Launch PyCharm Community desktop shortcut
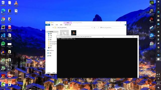Image resolution: width=161 pixels, height=90 pixels. [3, 28]
